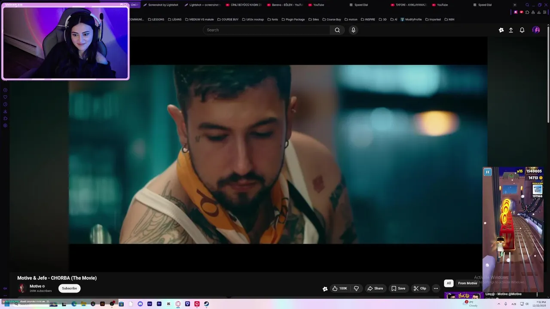The width and height of the screenshot is (550, 309).
Task: Open Motive channel avatar
Action: tap(21, 288)
